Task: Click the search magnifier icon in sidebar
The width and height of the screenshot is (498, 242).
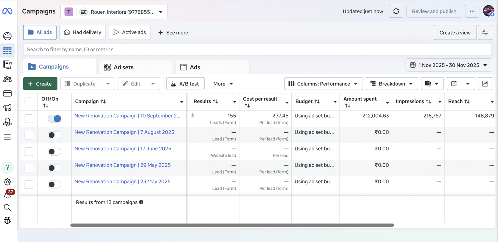Action: [7, 208]
